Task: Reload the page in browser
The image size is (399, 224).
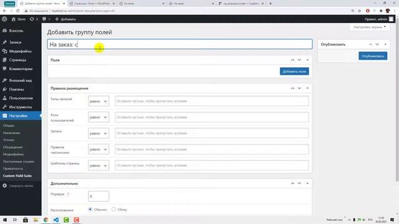Action: (x=18, y=11)
